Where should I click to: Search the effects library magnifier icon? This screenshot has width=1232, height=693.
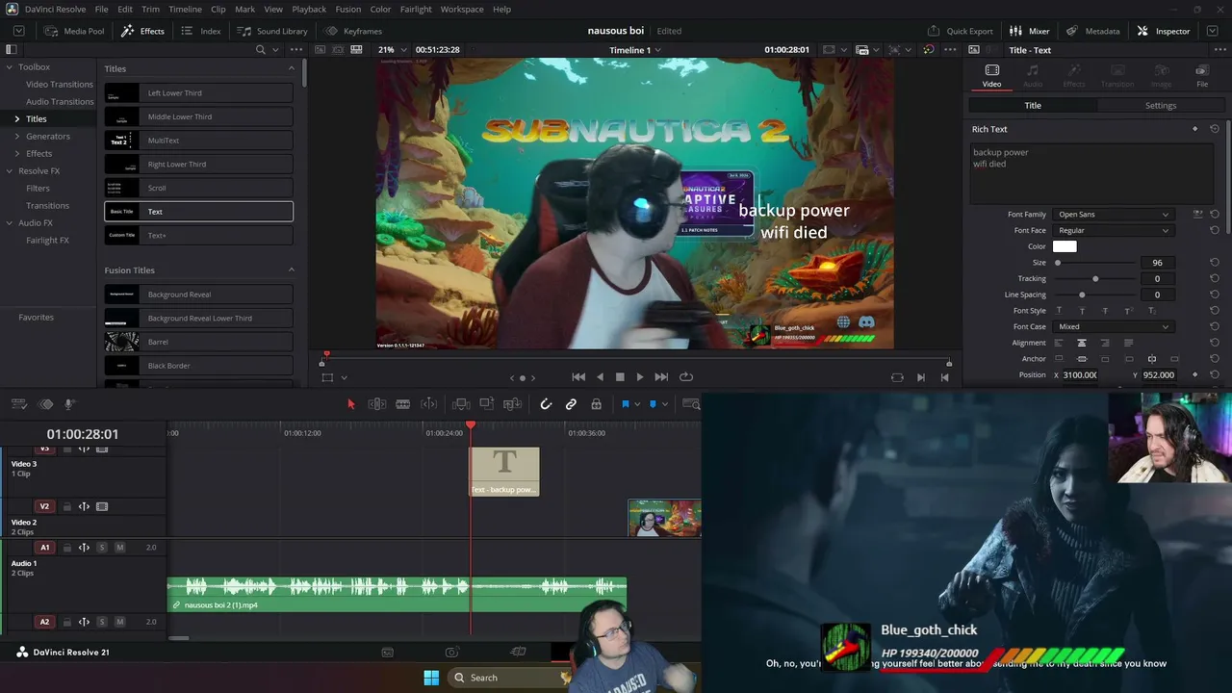[260, 50]
